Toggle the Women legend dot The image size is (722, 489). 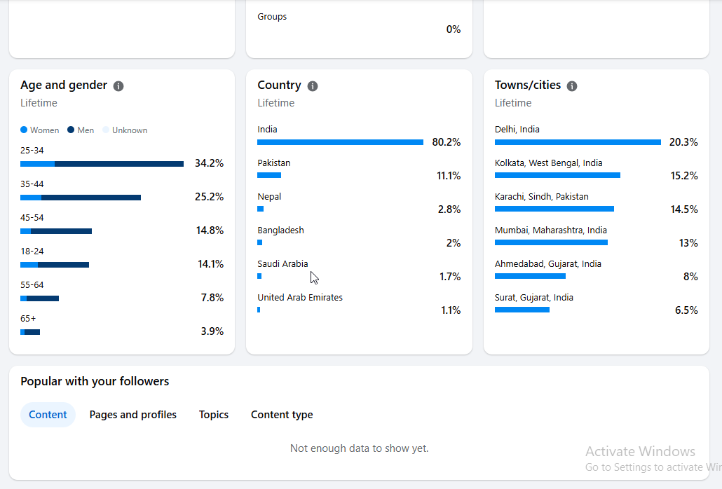click(24, 130)
